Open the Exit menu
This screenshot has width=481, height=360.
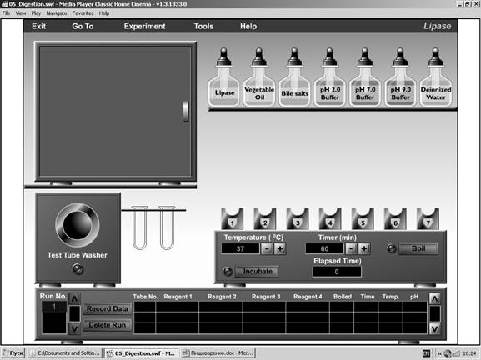(x=39, y=27)
